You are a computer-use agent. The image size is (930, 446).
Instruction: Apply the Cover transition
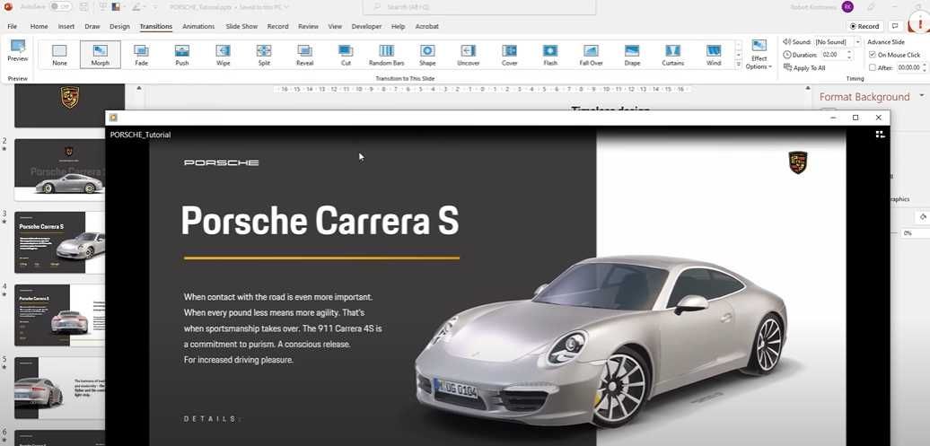point(510,55)
